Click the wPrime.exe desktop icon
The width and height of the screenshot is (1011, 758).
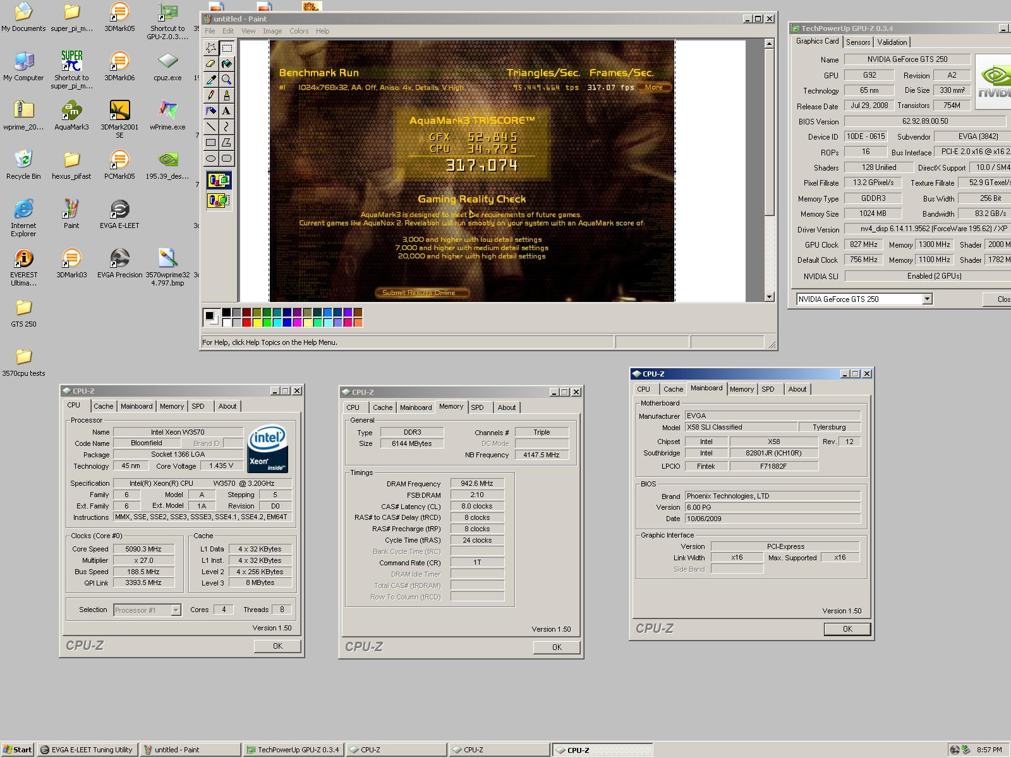pyautogui.click(x=167, y=115)
